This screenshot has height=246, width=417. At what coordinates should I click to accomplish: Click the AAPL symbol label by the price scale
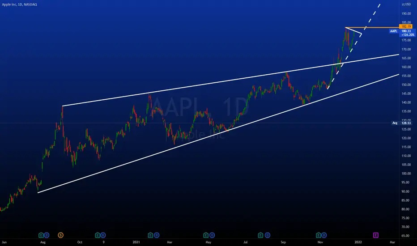click(394, 31)
